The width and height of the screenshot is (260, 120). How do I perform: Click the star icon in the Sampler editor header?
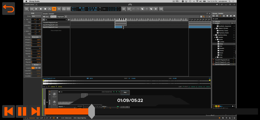209,17
